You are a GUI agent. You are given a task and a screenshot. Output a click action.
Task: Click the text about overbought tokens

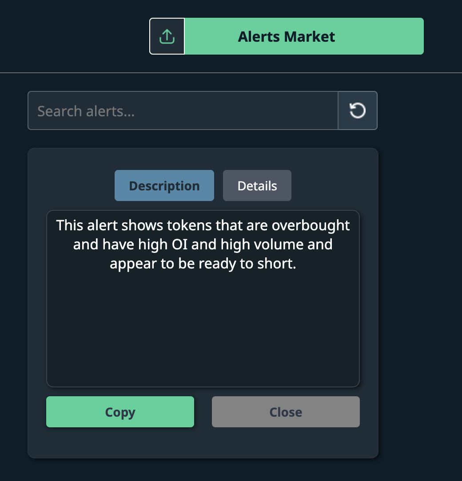tap(203, 244)
